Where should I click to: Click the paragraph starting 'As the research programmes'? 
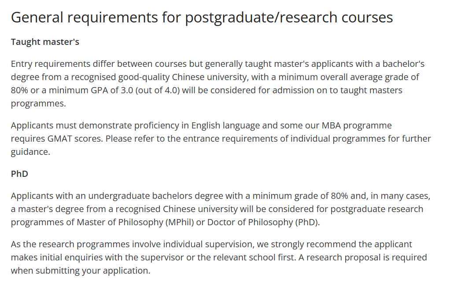pyautogui.click(x=219, y=257)
